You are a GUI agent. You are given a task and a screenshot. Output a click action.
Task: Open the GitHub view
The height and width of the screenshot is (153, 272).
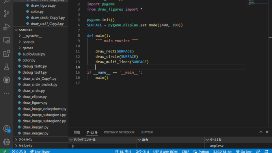[6, 80]
